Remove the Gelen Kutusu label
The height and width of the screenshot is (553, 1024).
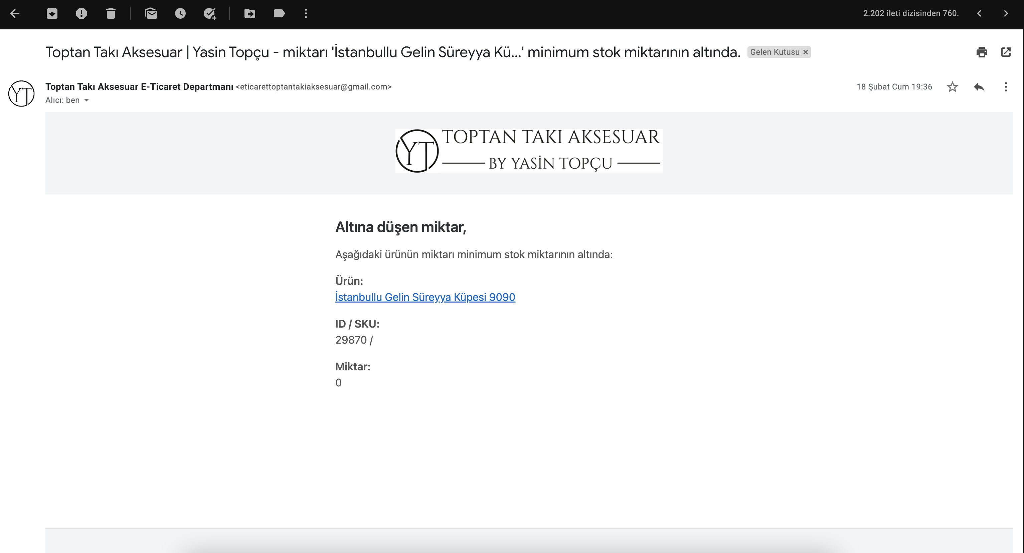tap(806, 52)
